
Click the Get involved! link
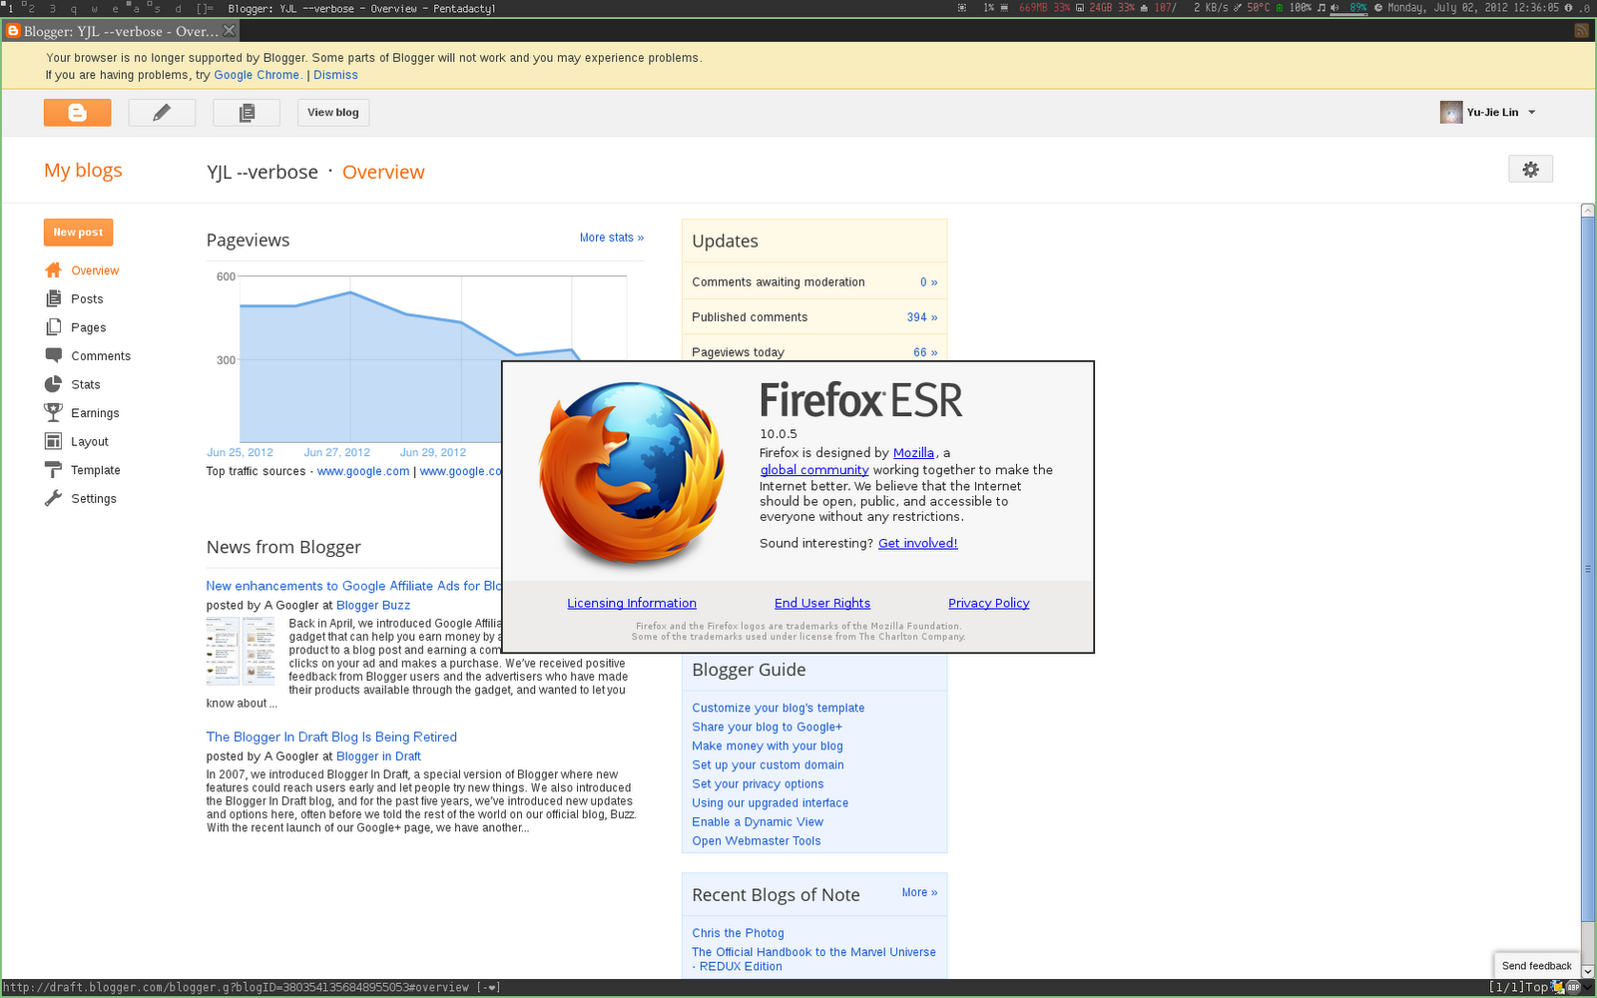918,543
